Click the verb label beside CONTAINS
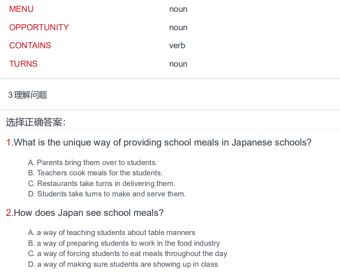This screenshot has width=340, height=273. (177, 46)
